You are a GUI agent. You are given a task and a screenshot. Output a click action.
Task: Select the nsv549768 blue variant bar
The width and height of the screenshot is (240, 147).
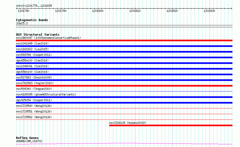[x=124, y=57]
